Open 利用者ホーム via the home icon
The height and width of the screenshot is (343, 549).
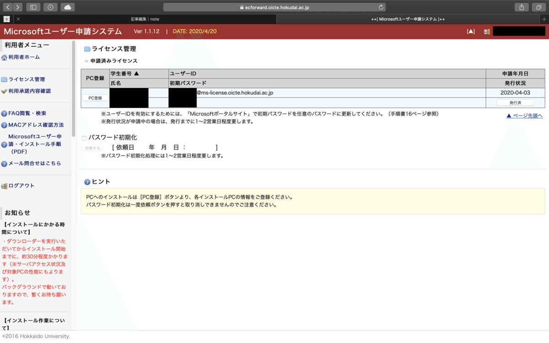(4, 57)
